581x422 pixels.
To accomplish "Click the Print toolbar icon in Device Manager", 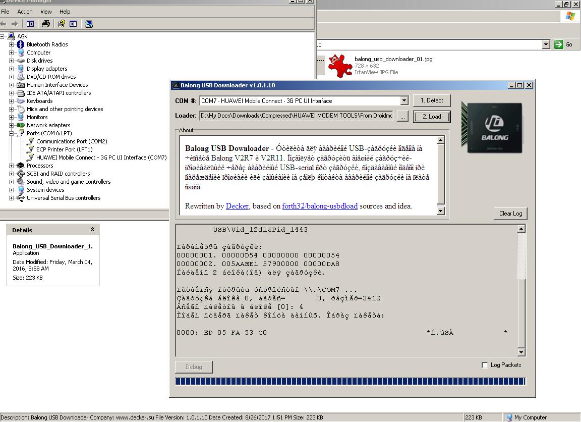I will [x=45, y=24].
